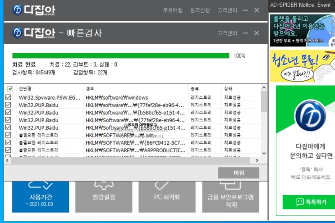Click the 마침 finish button
The image size is (335, 223).
(239, 173)
